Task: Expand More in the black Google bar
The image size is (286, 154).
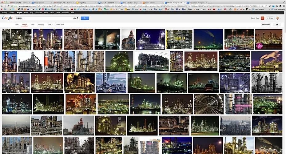Action: click(73, 13)
